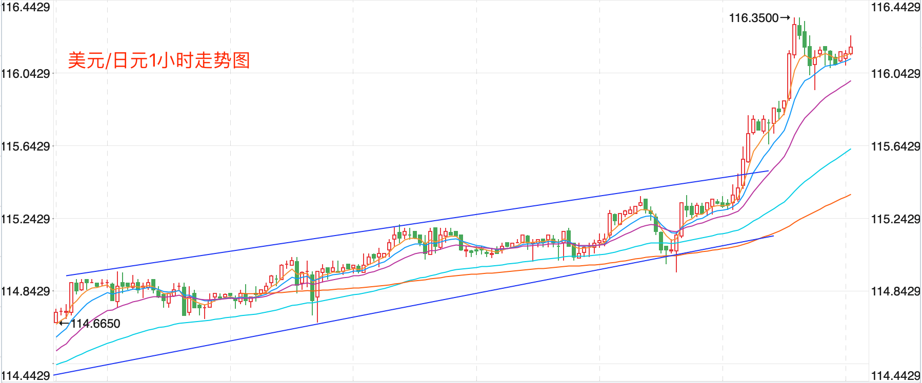Click the right axis 114.8429 label
This screenshot has width=922, height=383.
pyautogui.click(x=895, y=291)
